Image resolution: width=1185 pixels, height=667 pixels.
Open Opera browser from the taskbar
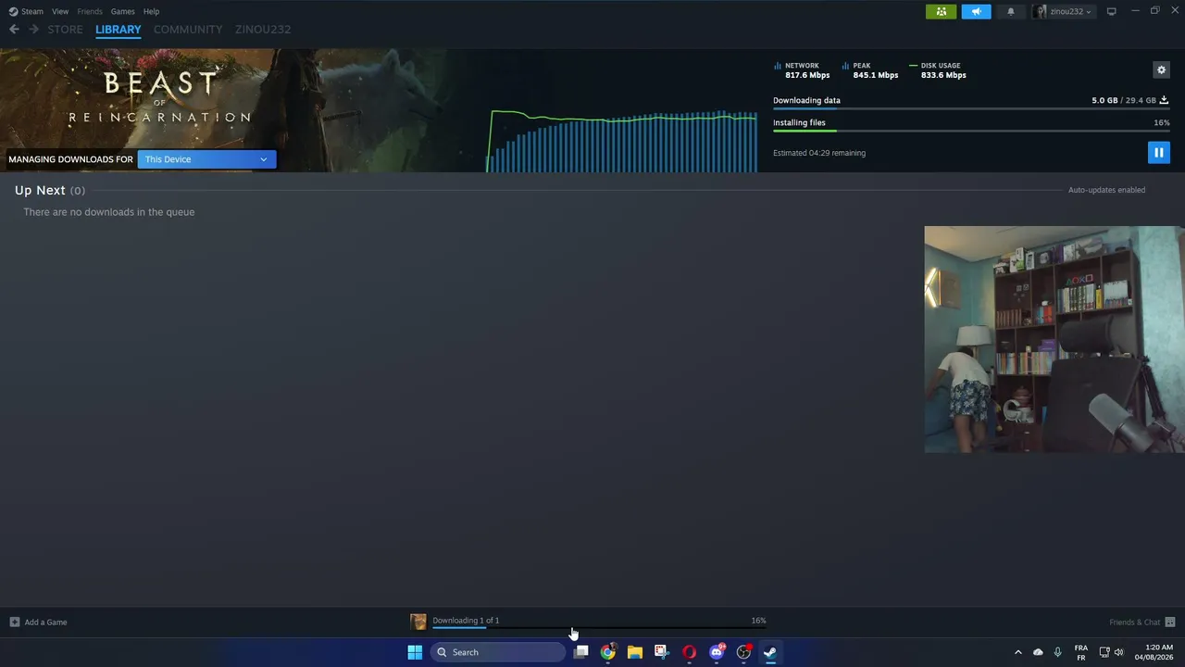click(x=689, y=652)
